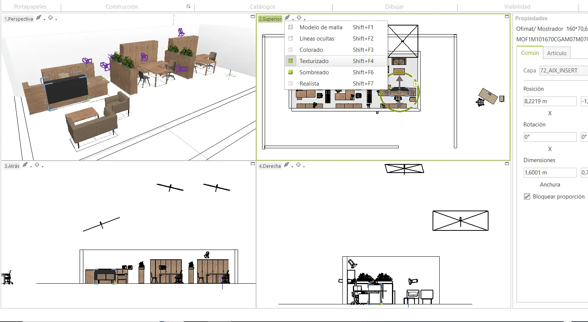Viewport: 588px width, 322px height.
Task: Click the MOF1M101670CGAM07M07U article code text
Action: [x=552, y=39]
